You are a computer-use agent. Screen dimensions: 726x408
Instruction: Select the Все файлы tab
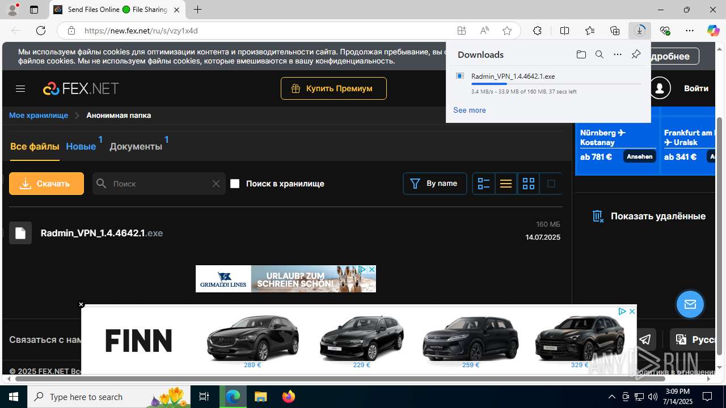pyautogui.click(x=35, y=146)
